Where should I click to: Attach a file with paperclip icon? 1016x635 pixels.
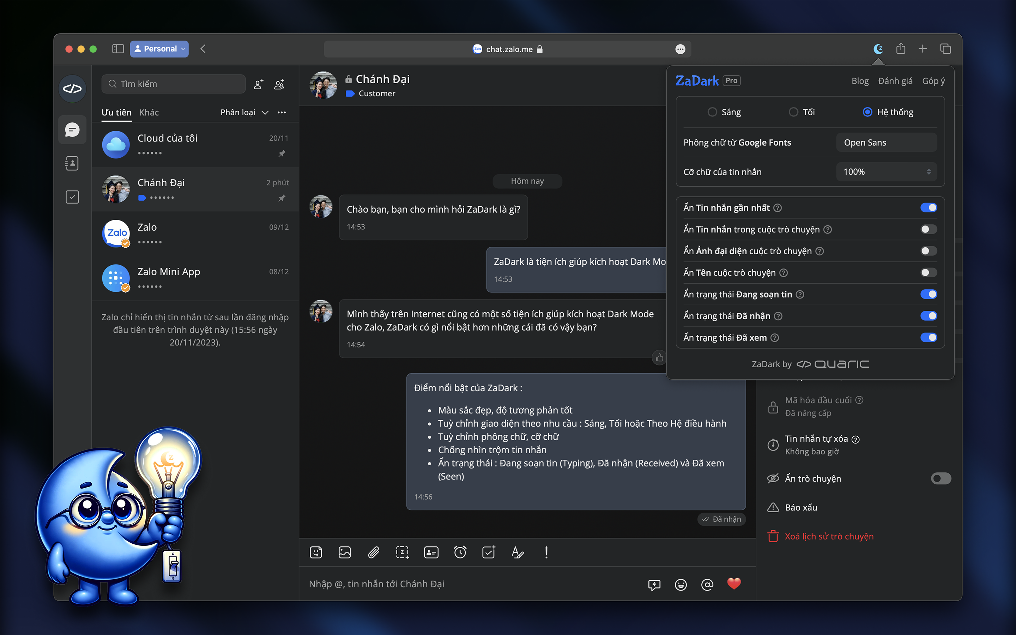coord(374,552)
